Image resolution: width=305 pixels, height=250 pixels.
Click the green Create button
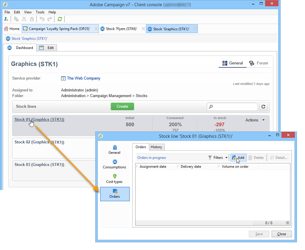(x=122, y=106)
